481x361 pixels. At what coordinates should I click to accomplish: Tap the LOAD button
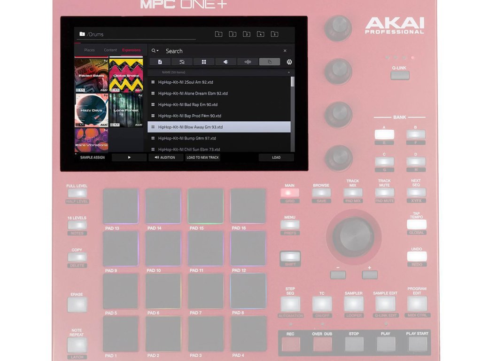tap(276, 157)
